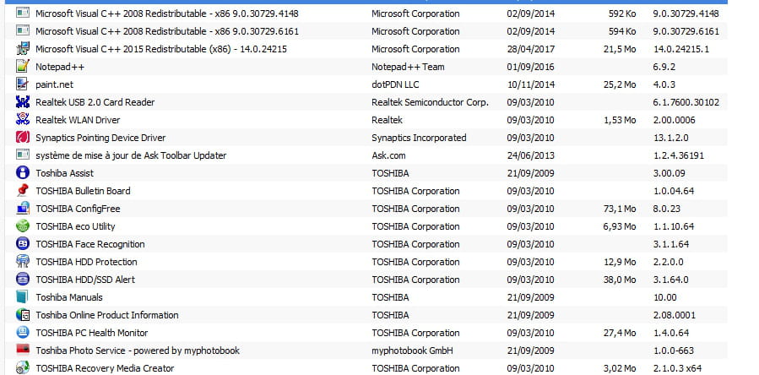Screen dimensions: 759x375
Task: Click install date 28/04/2017
Action: click(x=531, y=49)
